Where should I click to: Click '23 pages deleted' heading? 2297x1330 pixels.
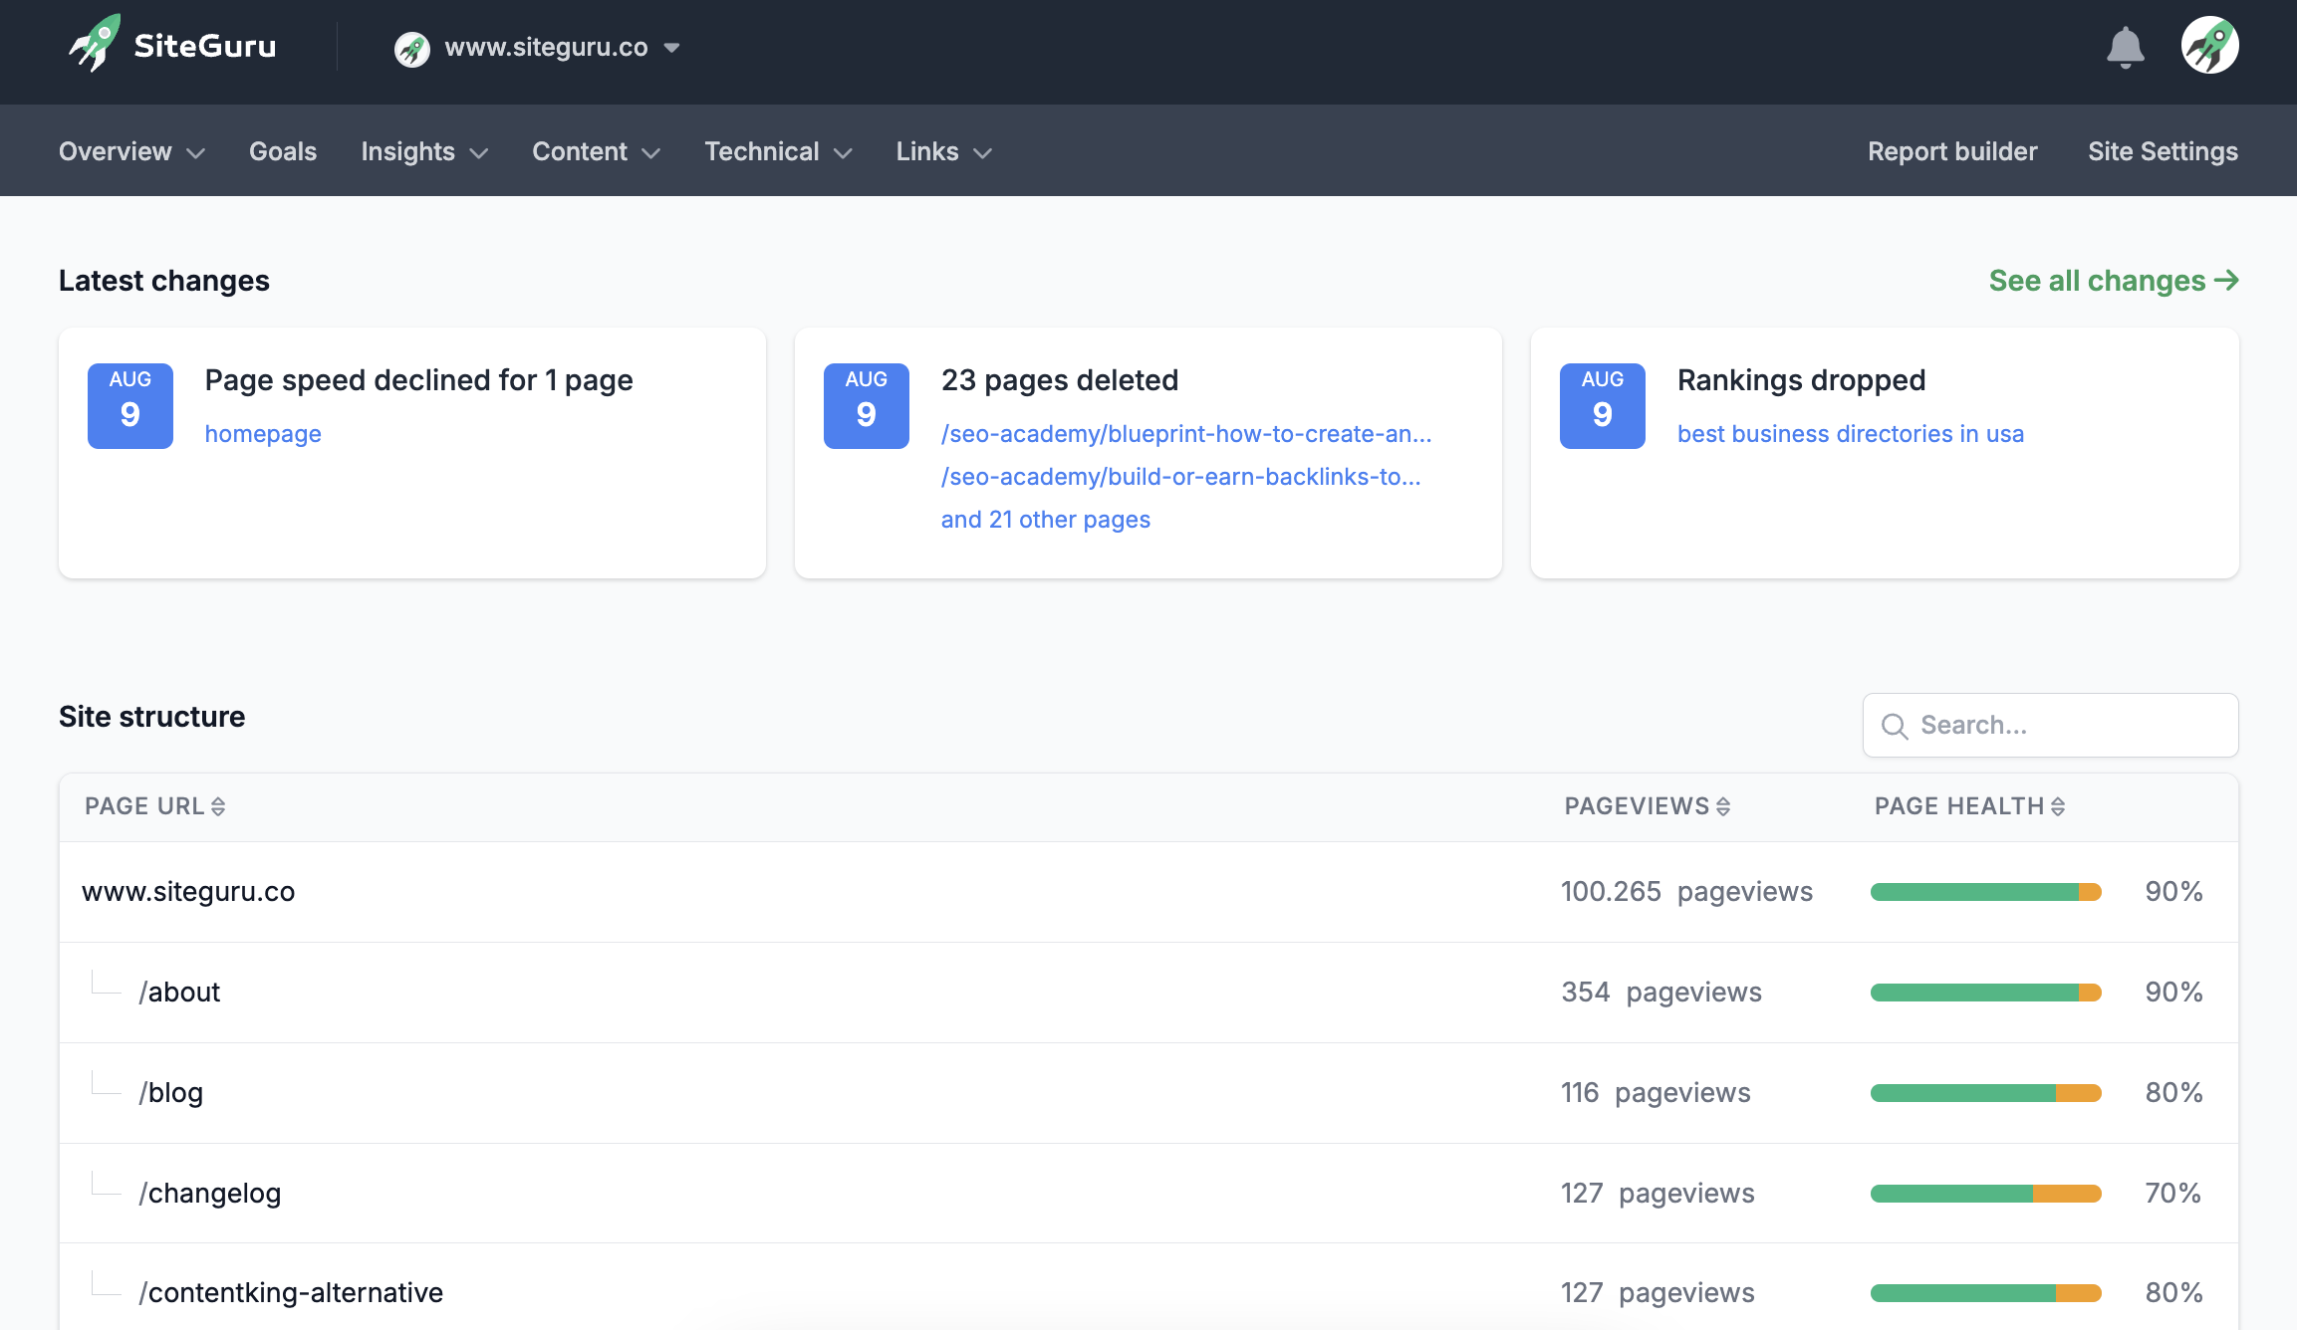(1060, 380)
